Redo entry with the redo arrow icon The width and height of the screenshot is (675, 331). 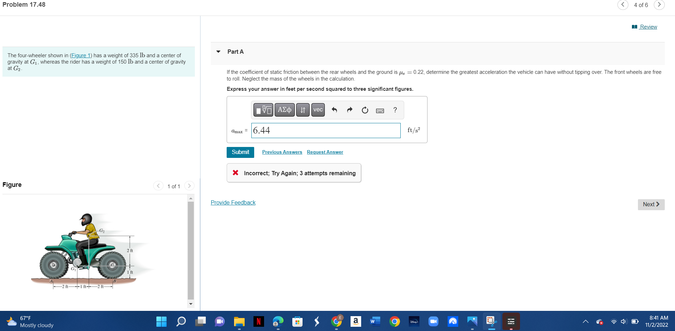[x=349, y=110]
